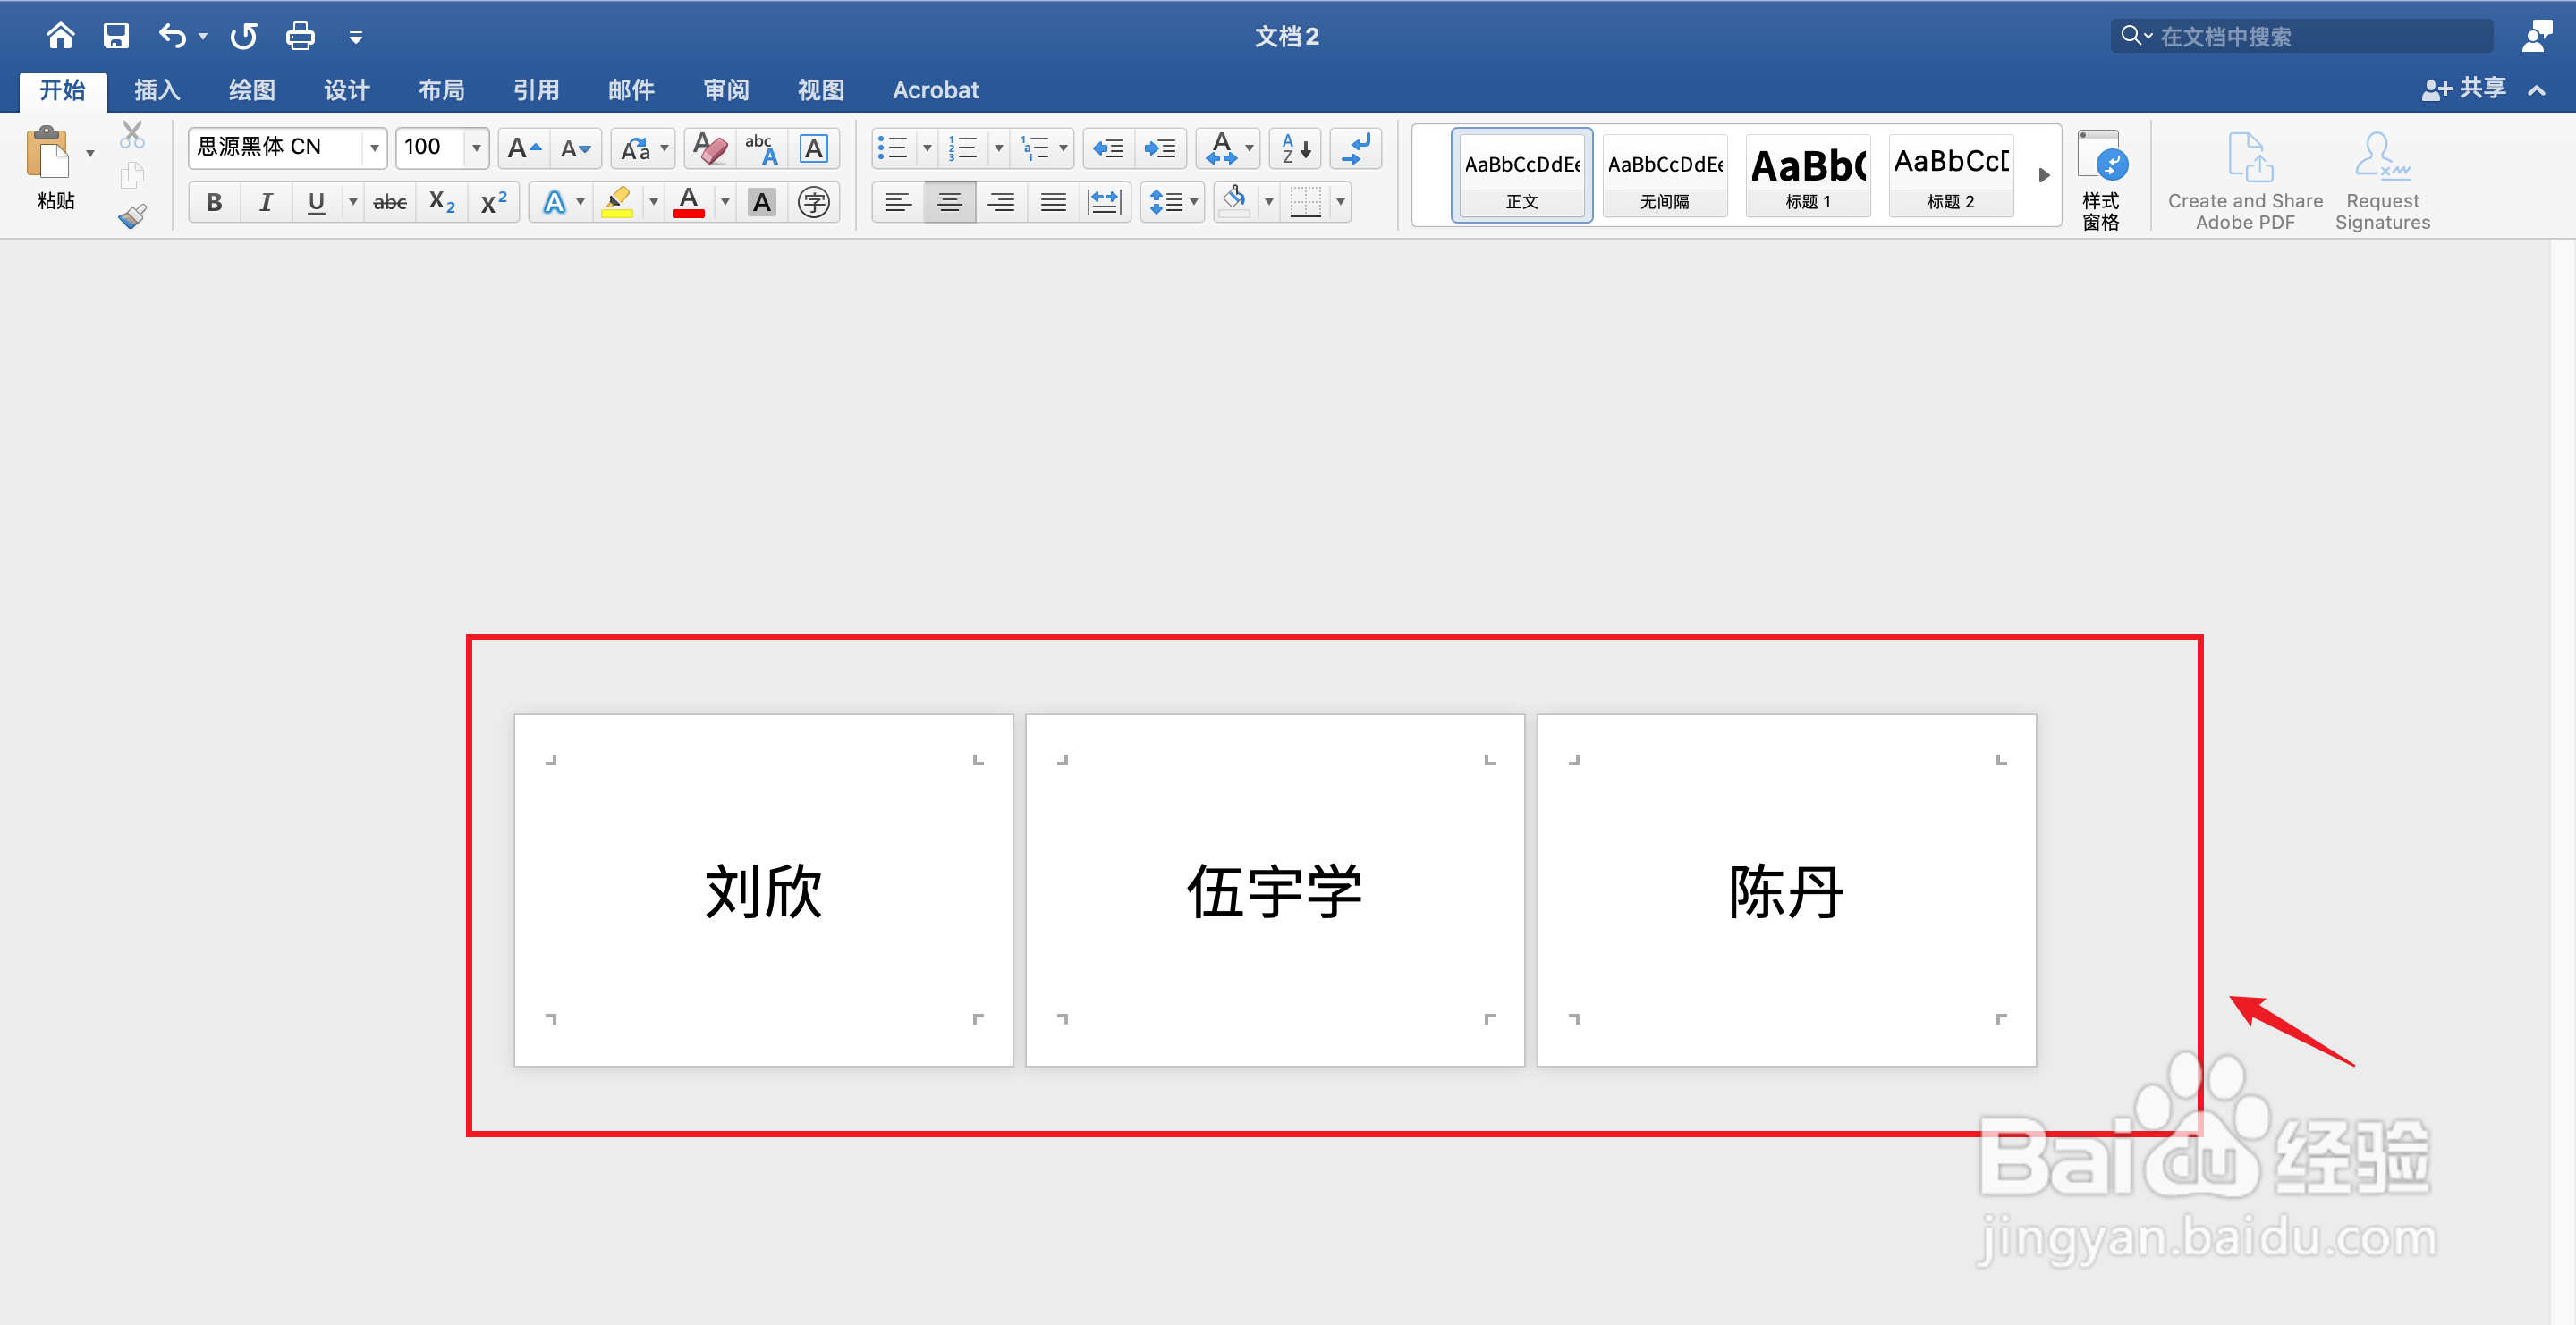Image resolution: width=2576 pixels, height=1325 pixels.
Task: Clear all formatting with eraser icon
Action: coord(710,149)
